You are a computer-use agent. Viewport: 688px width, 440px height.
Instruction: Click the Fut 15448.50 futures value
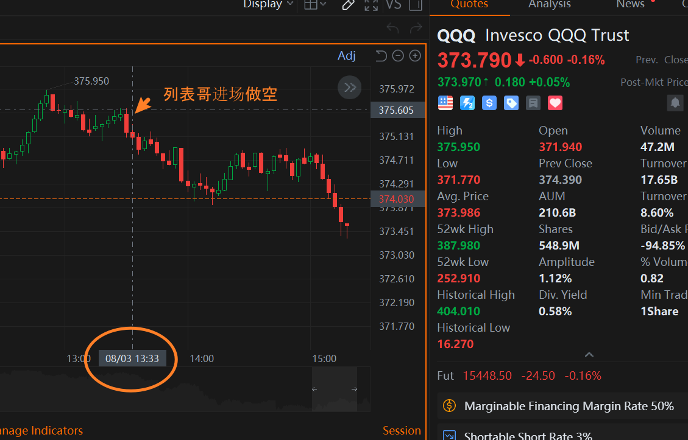pos(487,375)
